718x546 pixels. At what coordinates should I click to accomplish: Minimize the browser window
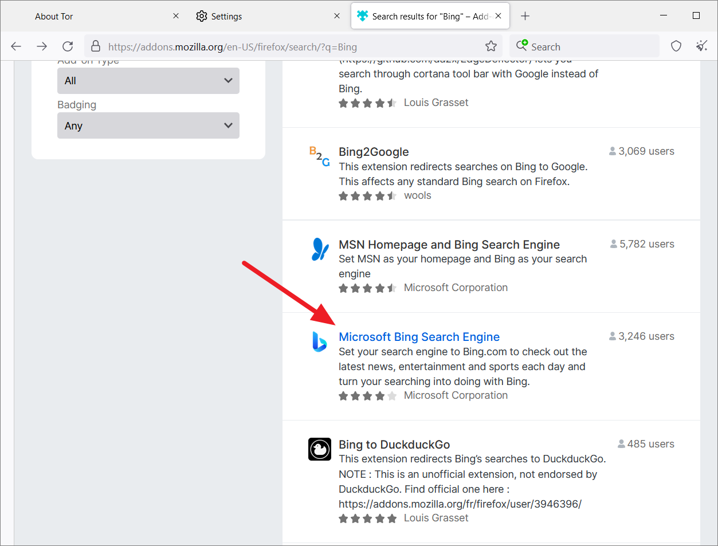point(664,15)
